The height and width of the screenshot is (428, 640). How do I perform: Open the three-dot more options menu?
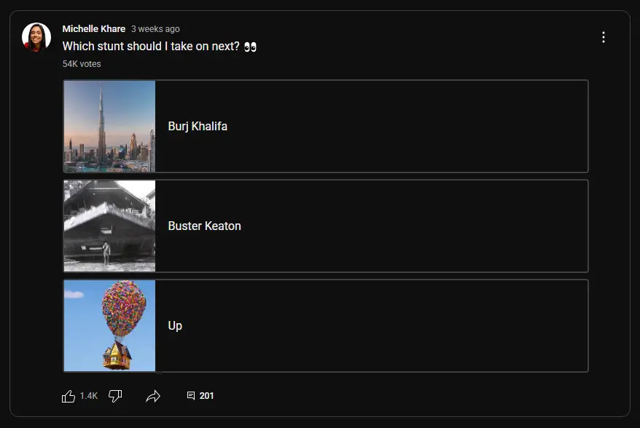point(604,37)
